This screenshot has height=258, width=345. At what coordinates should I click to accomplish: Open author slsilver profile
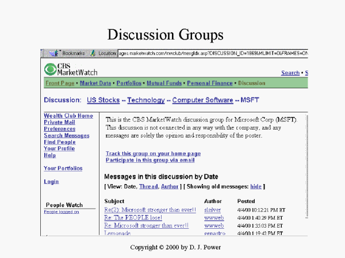pyautogui.click(x=212, y=210)
